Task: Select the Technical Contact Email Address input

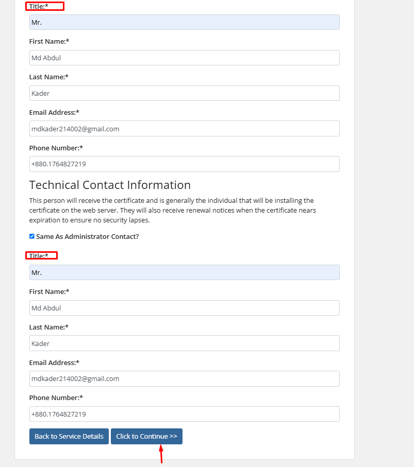Action: 184,378
